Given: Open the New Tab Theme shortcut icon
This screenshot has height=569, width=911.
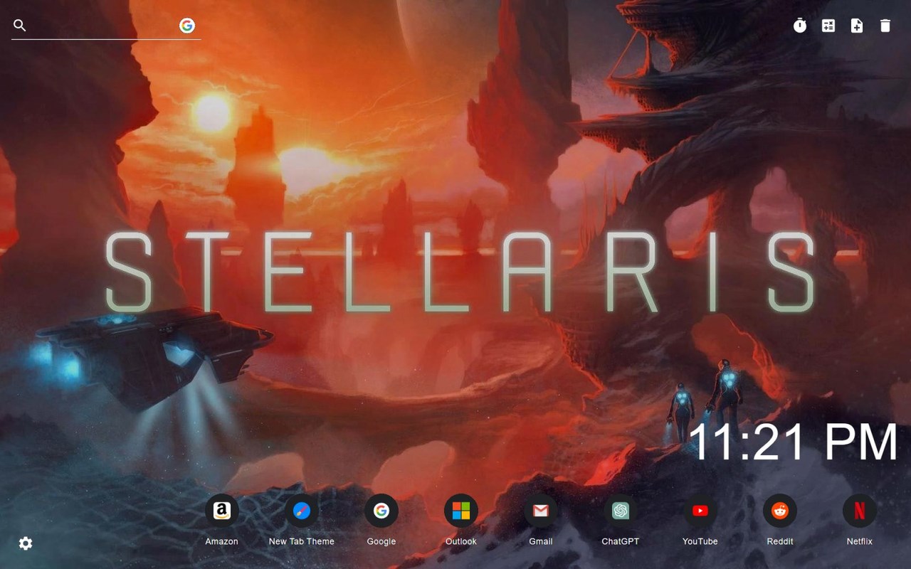Looking at the screenshot, I should pos(302,511).
